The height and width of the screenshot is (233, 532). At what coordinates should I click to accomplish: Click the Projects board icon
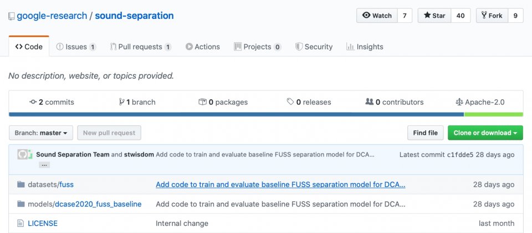point(238,47)
